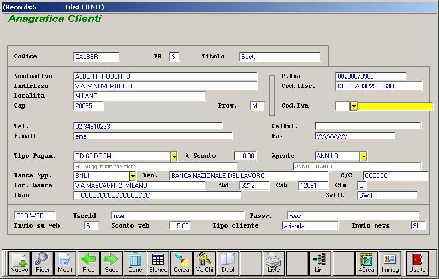Viewport: 439px width, 279px height.
Task: Click Località field MILANO
Action: click(139, 96)
